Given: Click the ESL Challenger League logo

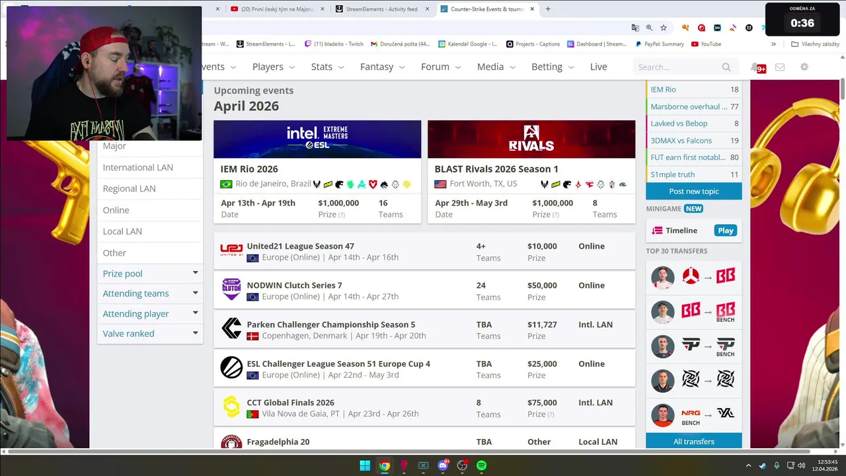Looking at the screenshot, I should click(231, 368).
